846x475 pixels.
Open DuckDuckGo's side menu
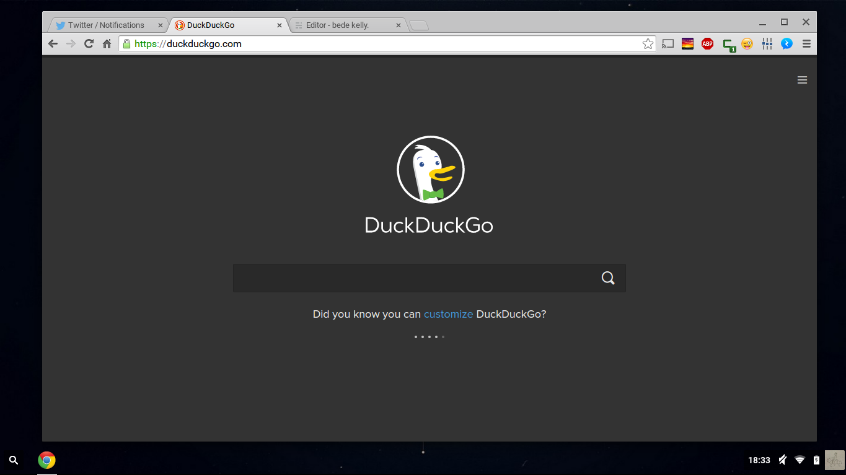802,80
